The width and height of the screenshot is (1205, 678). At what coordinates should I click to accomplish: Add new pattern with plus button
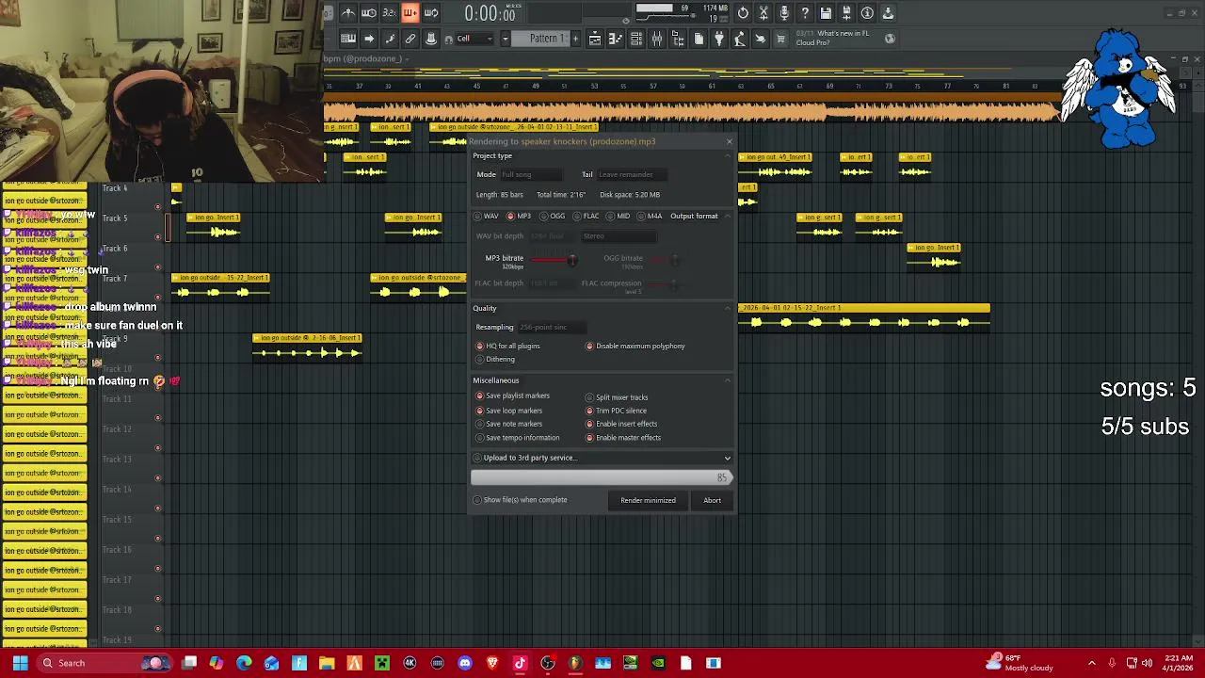point(575,39)
